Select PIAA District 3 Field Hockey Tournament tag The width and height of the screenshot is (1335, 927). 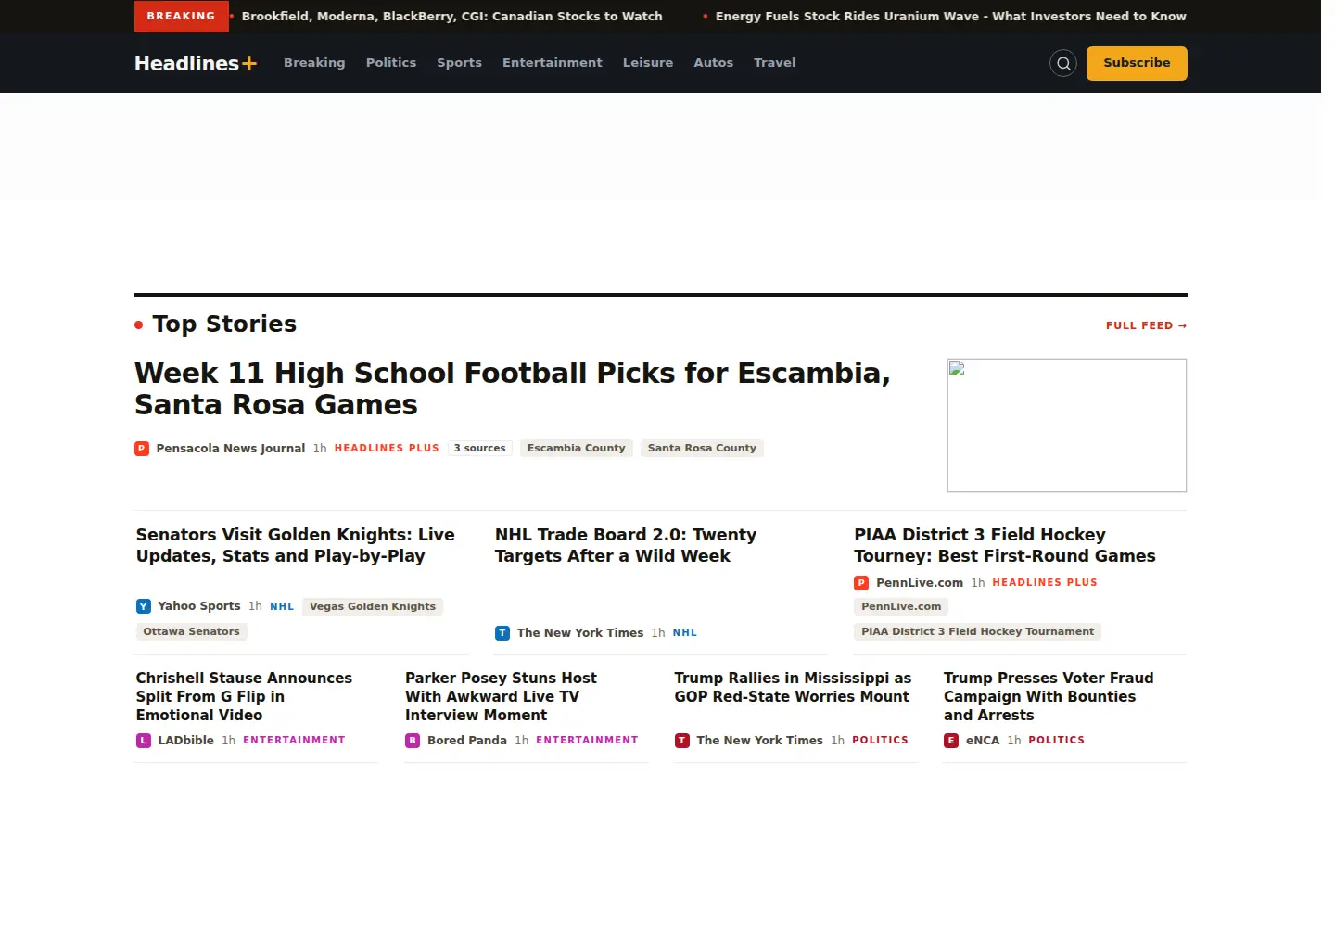[977, 632]
